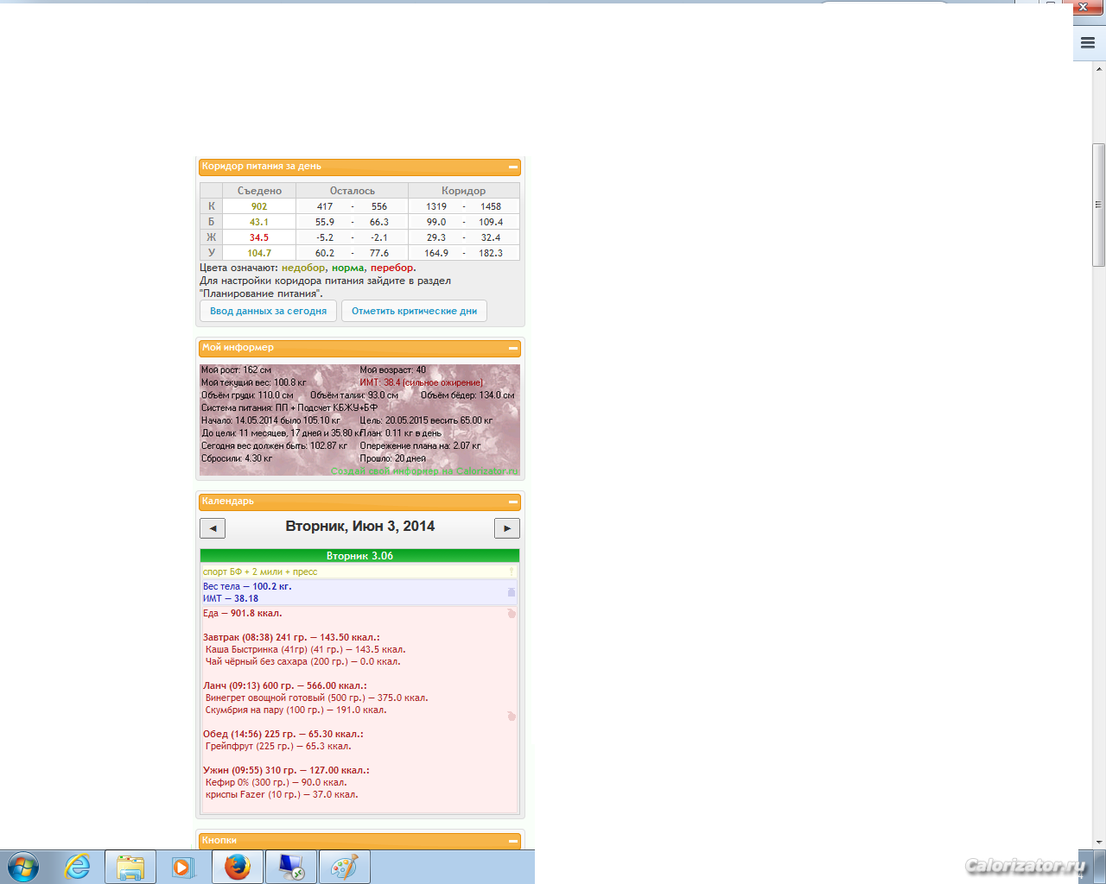Screen dimensions: 1106x884
Task: Click the Вес тела — 100.2 кг. line
Action: [247, 586]
